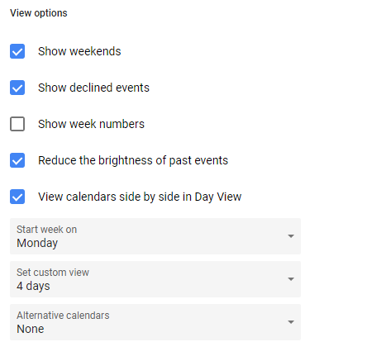The image size is (381, 342).
Task: Click the 'Start week on' field label
Action: 46,230
